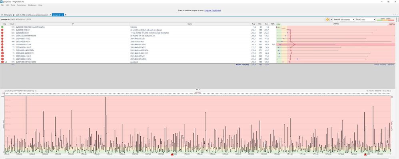
Task: Toggle graph icon on final google.de hop
Action: pos(6,62)
